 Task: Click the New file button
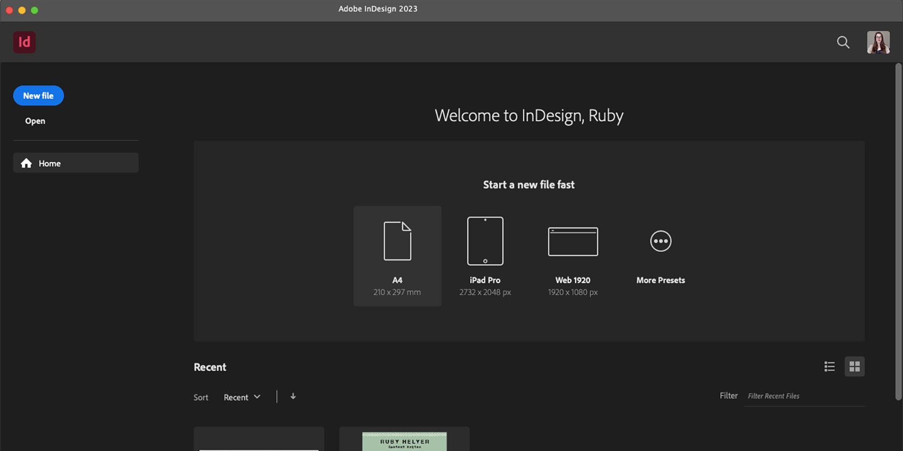[x=39, y=96]
